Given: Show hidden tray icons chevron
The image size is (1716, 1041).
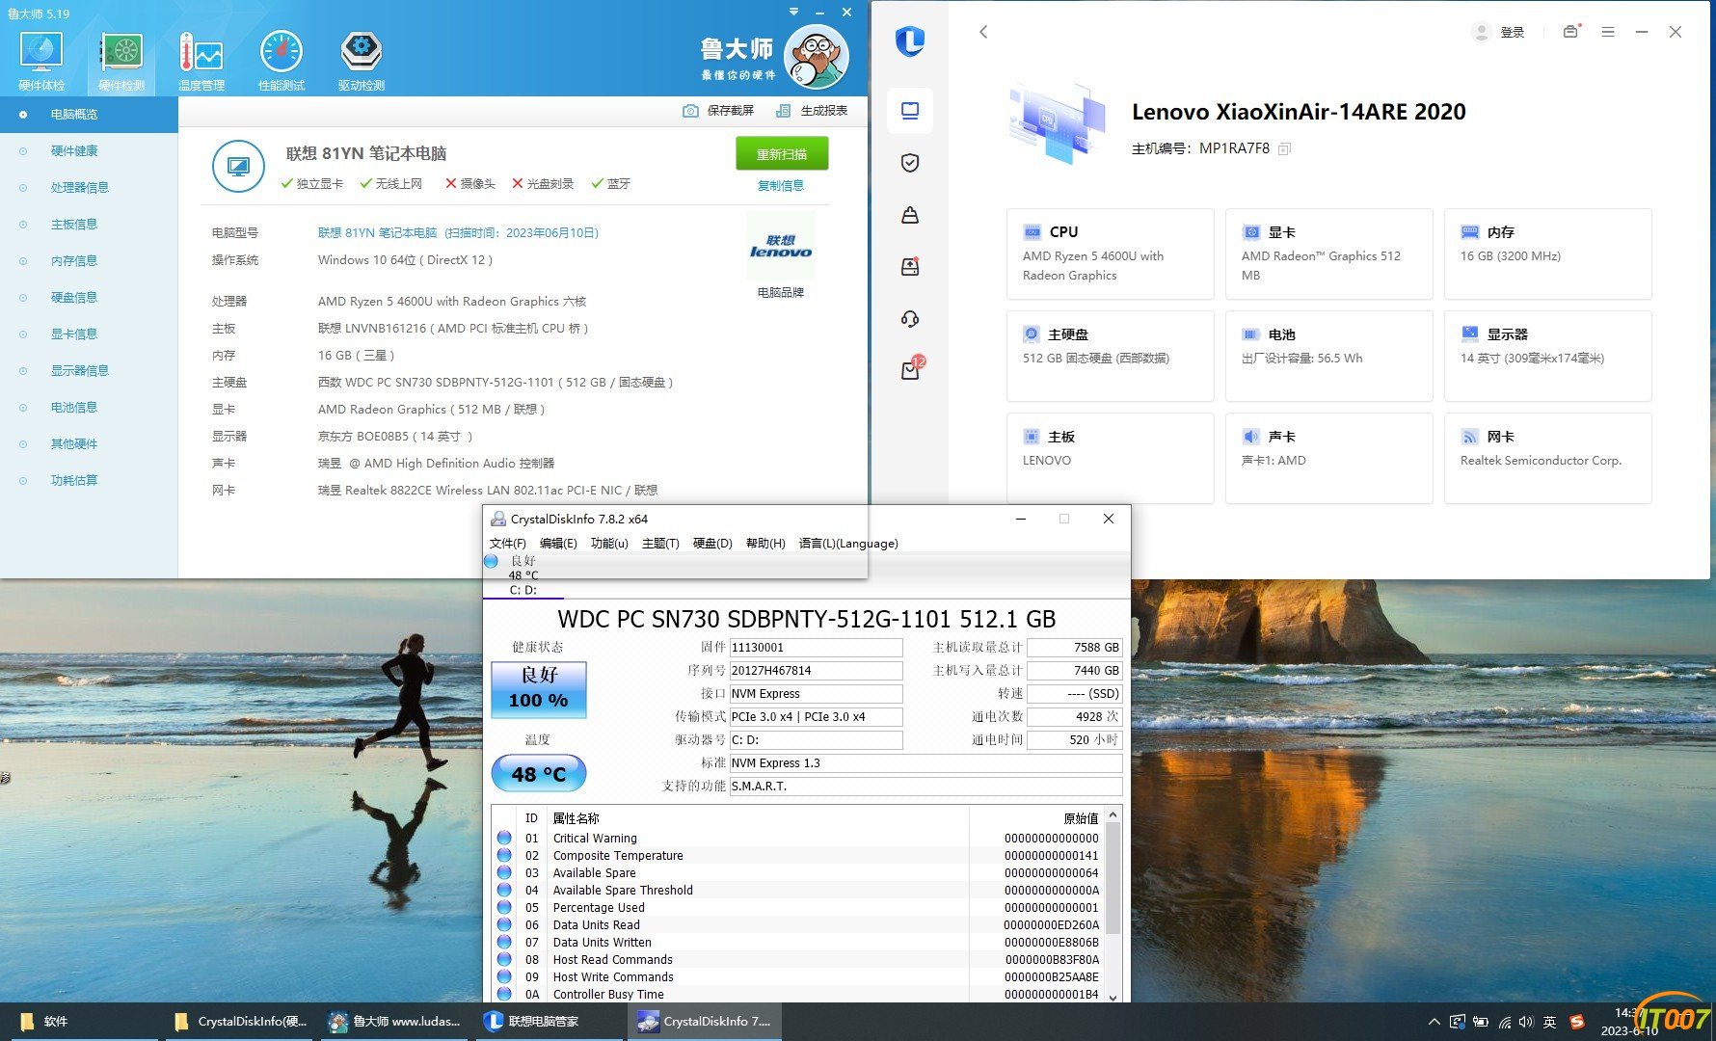Looking at the screenshot, I should [x=1434, y=1022].
